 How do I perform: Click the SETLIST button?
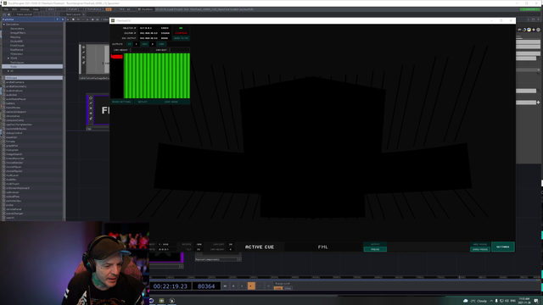(143, 102)
